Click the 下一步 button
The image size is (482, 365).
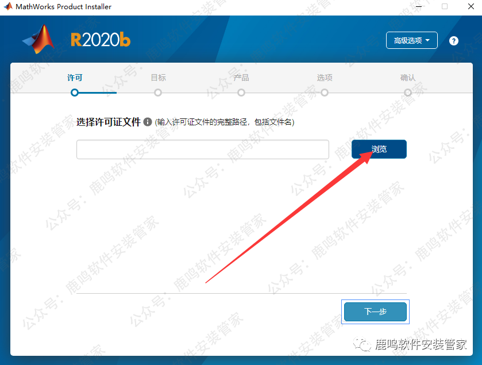[x=375, y=312]
